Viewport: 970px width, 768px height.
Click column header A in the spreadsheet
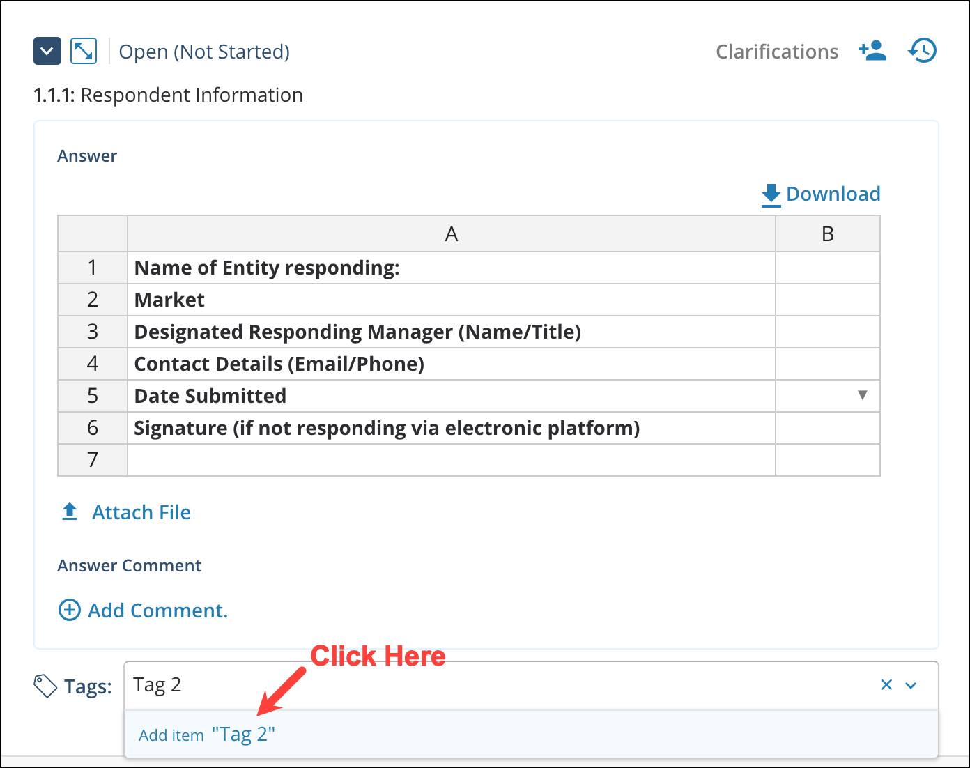[x=451, y=233]
